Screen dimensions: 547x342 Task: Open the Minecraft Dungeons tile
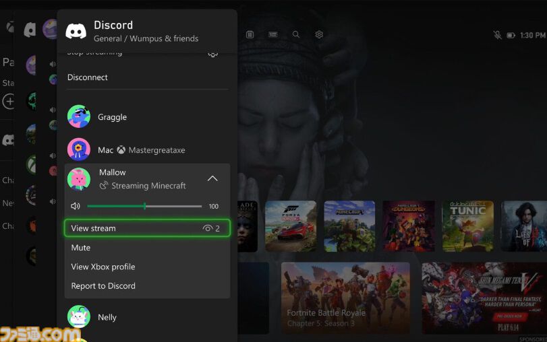pyautogui.click(x=409, y=226)
